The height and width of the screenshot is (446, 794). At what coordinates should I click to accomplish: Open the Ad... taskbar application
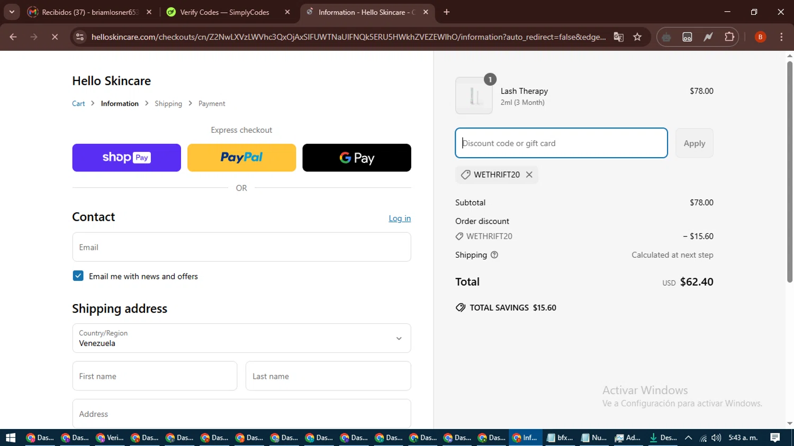(628, 438)
